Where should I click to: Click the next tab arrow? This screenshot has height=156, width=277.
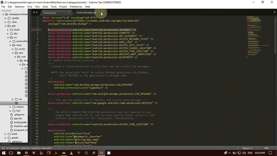37,13
